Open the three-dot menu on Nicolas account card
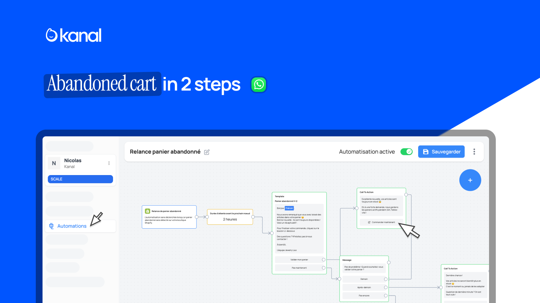Viewport: 540px width, 303px height. click(109, 163)
